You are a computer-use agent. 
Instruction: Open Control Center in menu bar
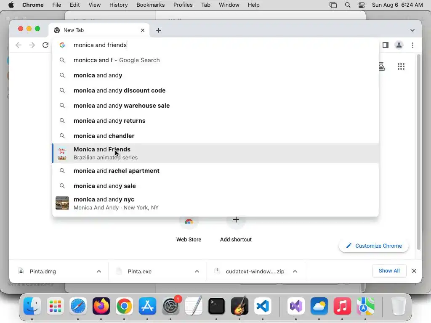click(362, 5)
